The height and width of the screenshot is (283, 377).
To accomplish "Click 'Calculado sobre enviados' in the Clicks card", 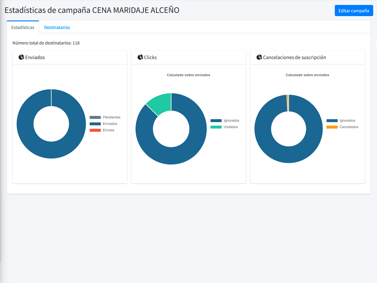I will coord(188,75).
